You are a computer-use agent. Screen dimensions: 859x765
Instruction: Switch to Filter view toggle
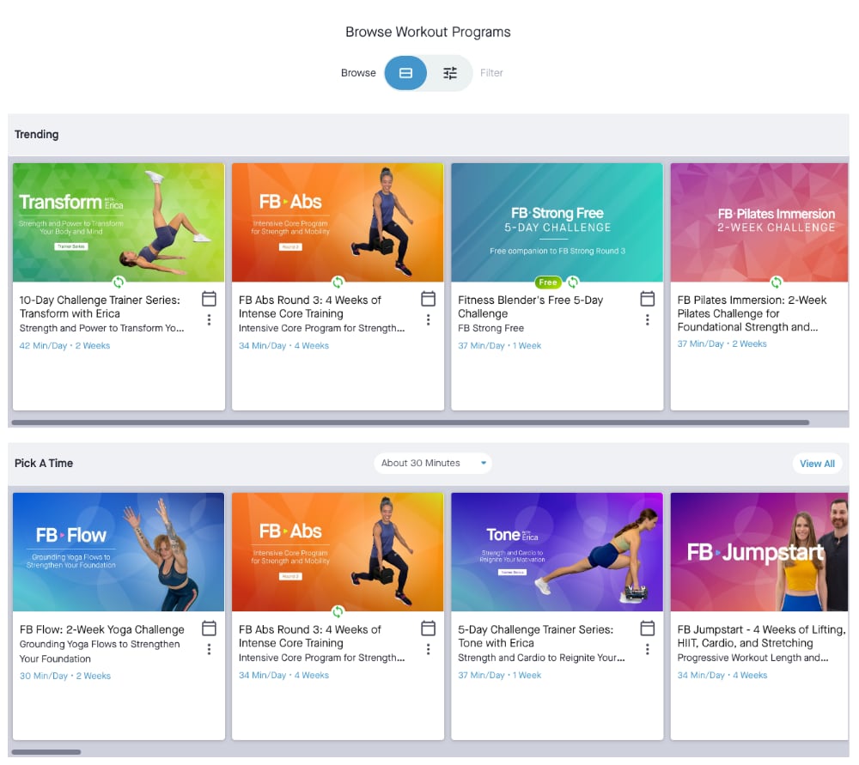point(450,73)
